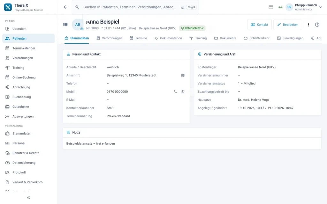The image size is (327, 204).
Task: Click the Kontakt button
Action: [259, 25]
